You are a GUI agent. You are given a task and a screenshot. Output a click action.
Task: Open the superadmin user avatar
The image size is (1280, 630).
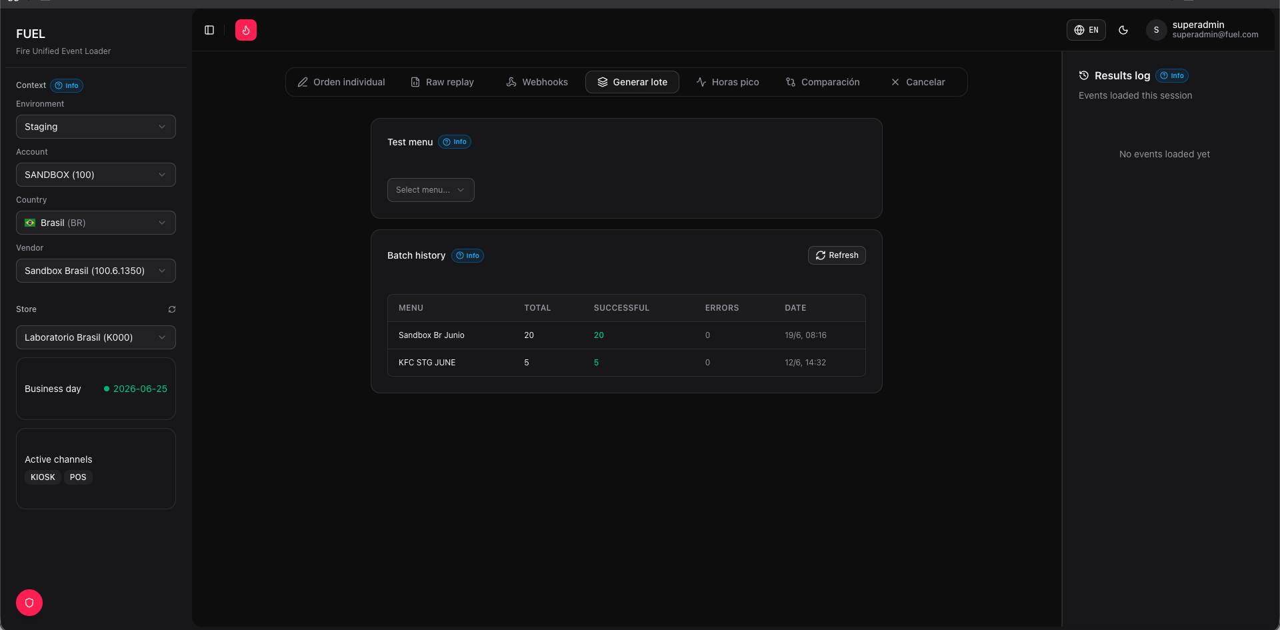coord(1156,30)
